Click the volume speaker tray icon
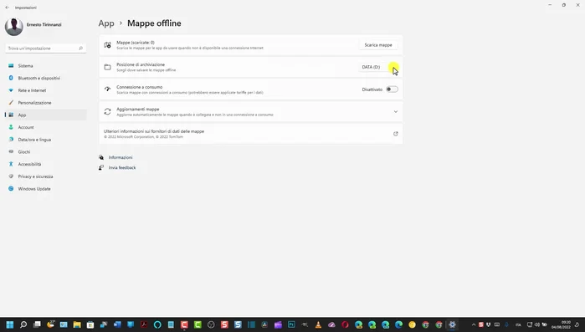The height and width of the screenshot is (332, 585). point(537,324)
